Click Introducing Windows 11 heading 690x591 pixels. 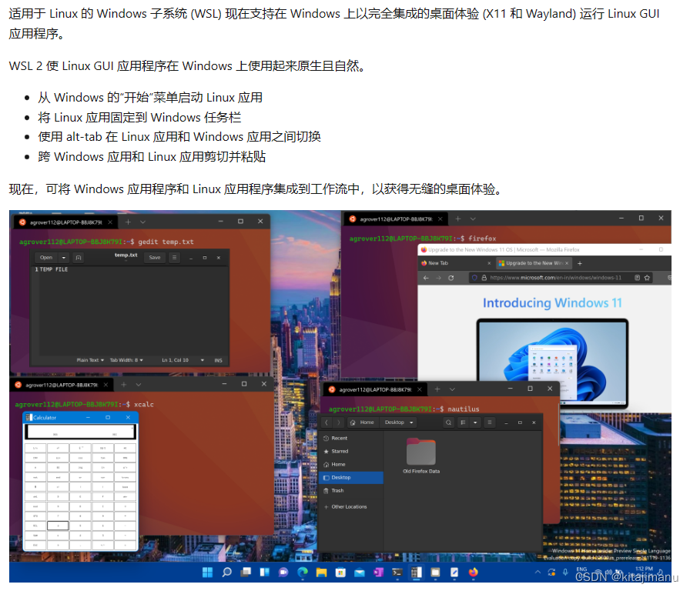[x=552, y=303]
